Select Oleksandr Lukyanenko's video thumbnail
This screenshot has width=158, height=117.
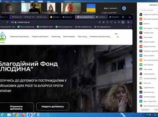pos(31,8)
